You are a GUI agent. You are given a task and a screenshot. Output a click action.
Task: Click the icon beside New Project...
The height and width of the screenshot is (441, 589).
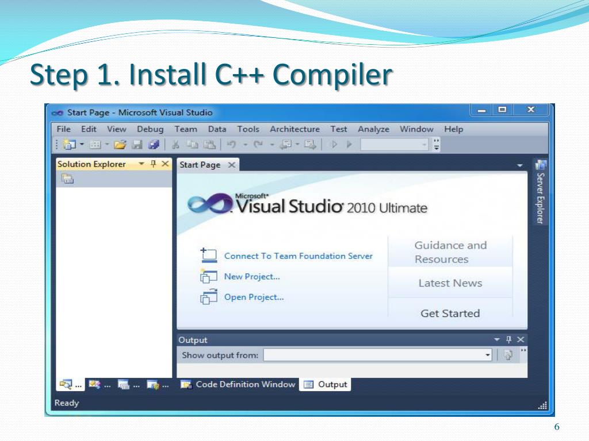click(208, 276)
